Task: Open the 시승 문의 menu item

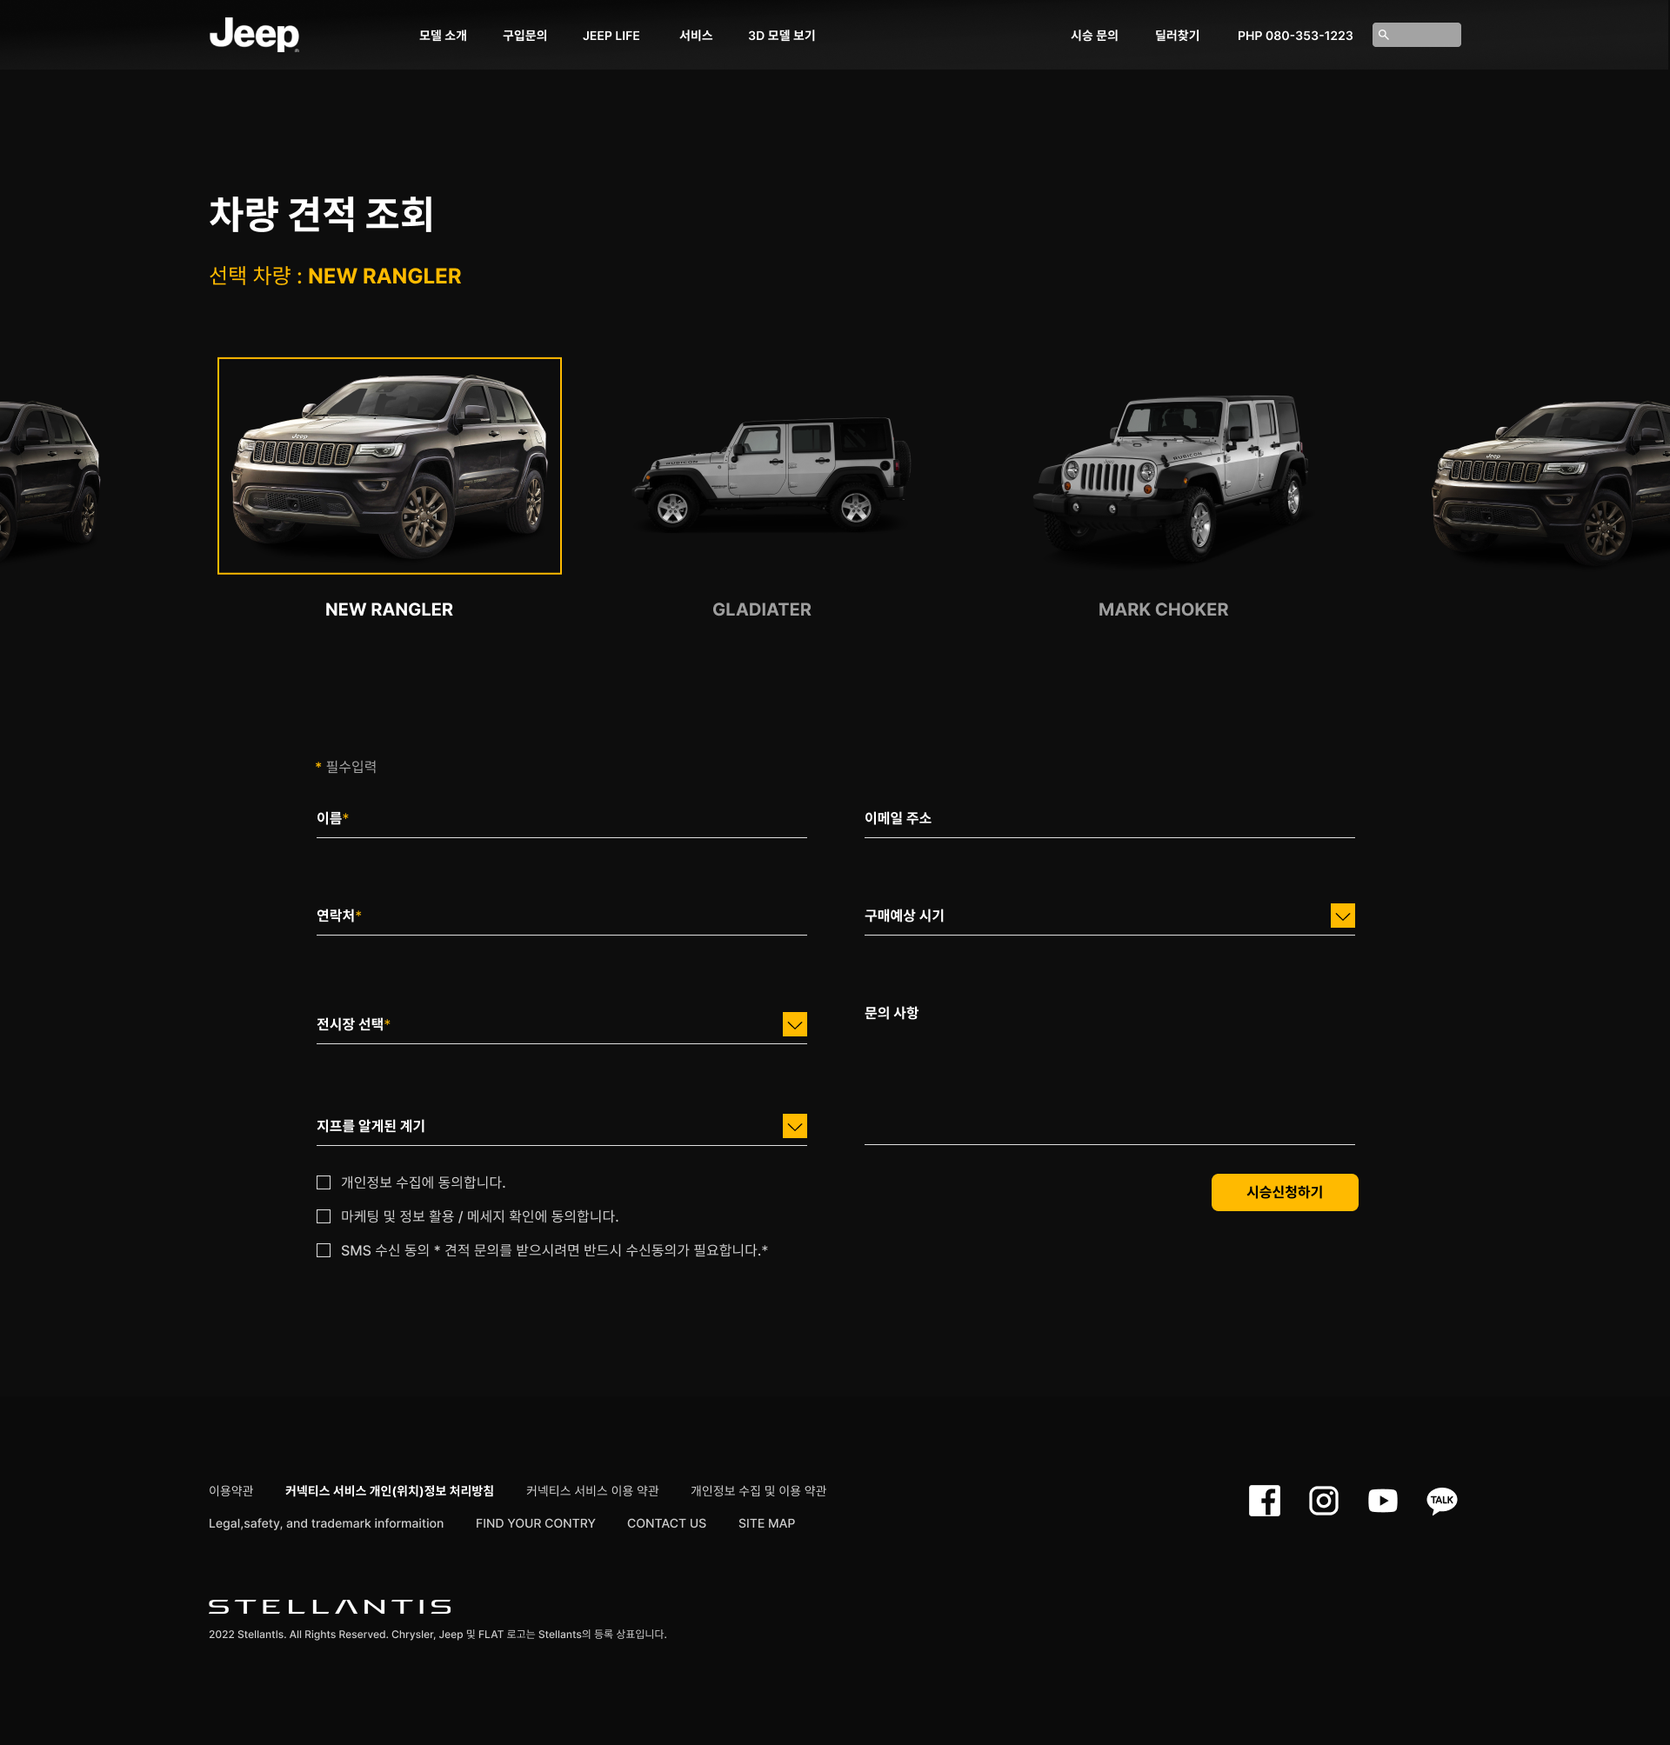Action: [1094, 36]
